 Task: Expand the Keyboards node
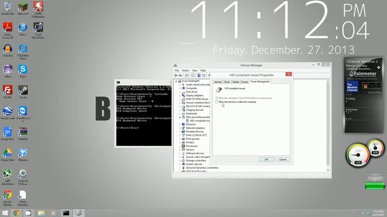tap(180, 114)
